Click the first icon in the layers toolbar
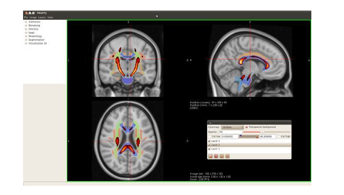Viewport: 344px width, 195px height. [210, 156]
